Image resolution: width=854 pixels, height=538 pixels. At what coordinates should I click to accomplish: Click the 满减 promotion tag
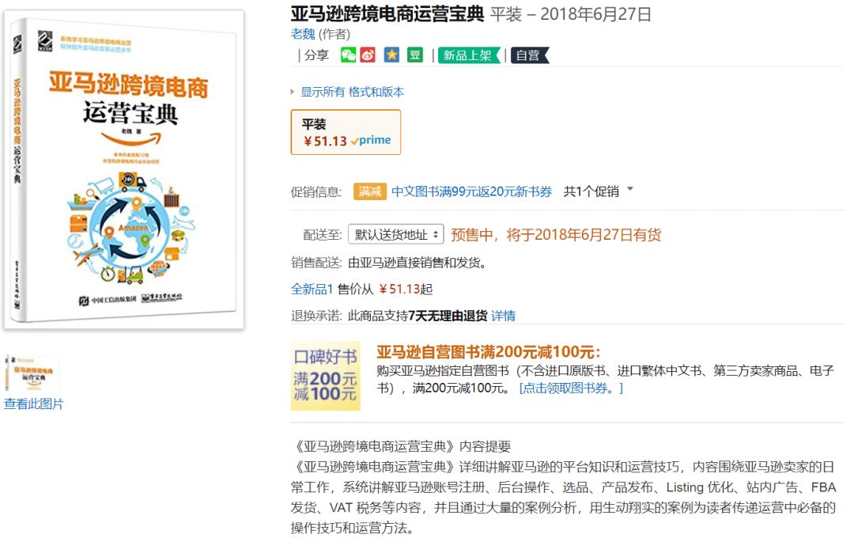370,191
